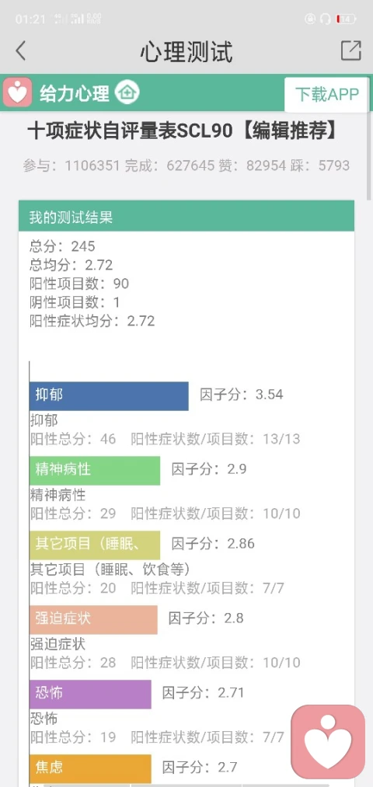Click the 下载APP button
The height and width of the screenshot is (787, 373).
click(x=327, y=94)
